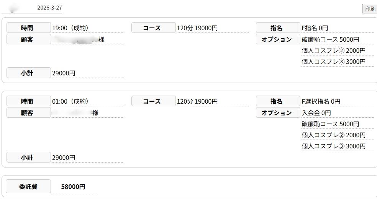Click the date 2026-3-27 at the top
Screen dimensions: 377x200
tap(49, 8)
